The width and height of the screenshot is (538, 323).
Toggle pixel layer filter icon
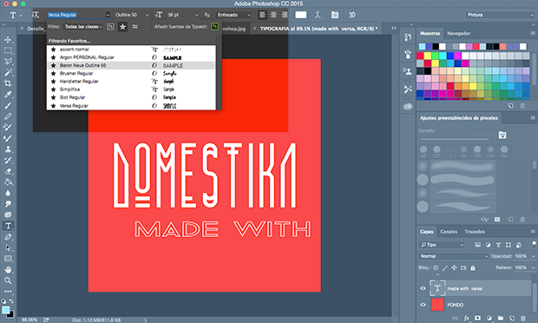477,245
